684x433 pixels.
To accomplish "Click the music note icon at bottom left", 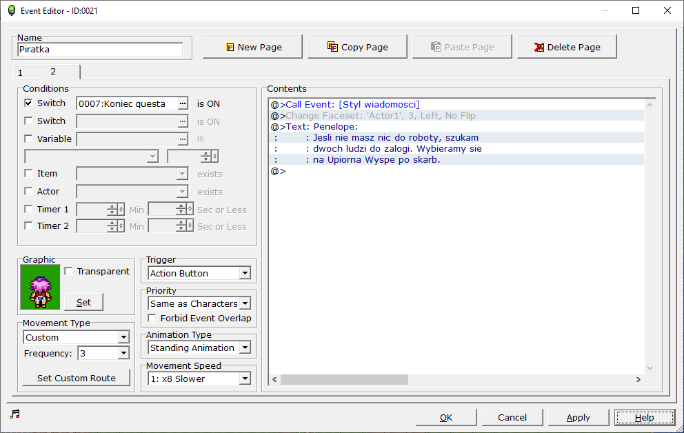I will [x=15, y=414].
